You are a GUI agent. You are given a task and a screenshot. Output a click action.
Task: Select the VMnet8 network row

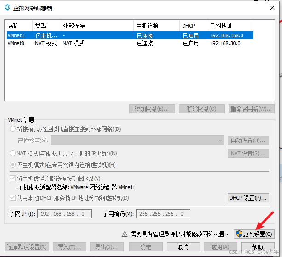pyautogui.click(x=130, y=43)
